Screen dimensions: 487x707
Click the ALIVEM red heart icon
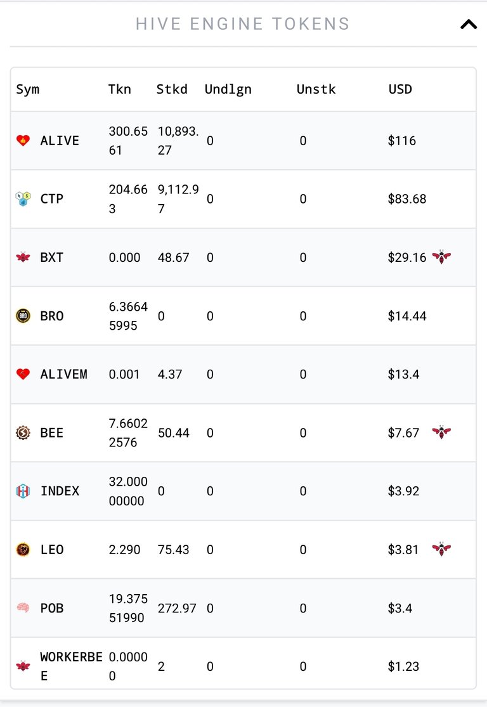(x=23, y=373)
